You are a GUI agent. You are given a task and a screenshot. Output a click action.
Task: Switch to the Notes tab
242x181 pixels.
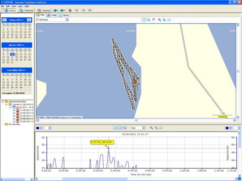coord(64,15)
